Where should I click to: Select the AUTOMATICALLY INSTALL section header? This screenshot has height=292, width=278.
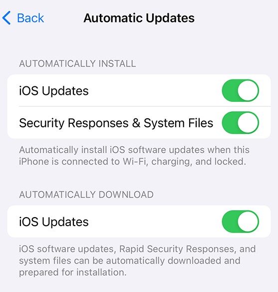77,63
